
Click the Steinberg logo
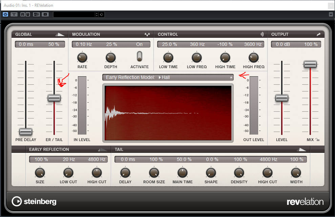tap(34, 201)
